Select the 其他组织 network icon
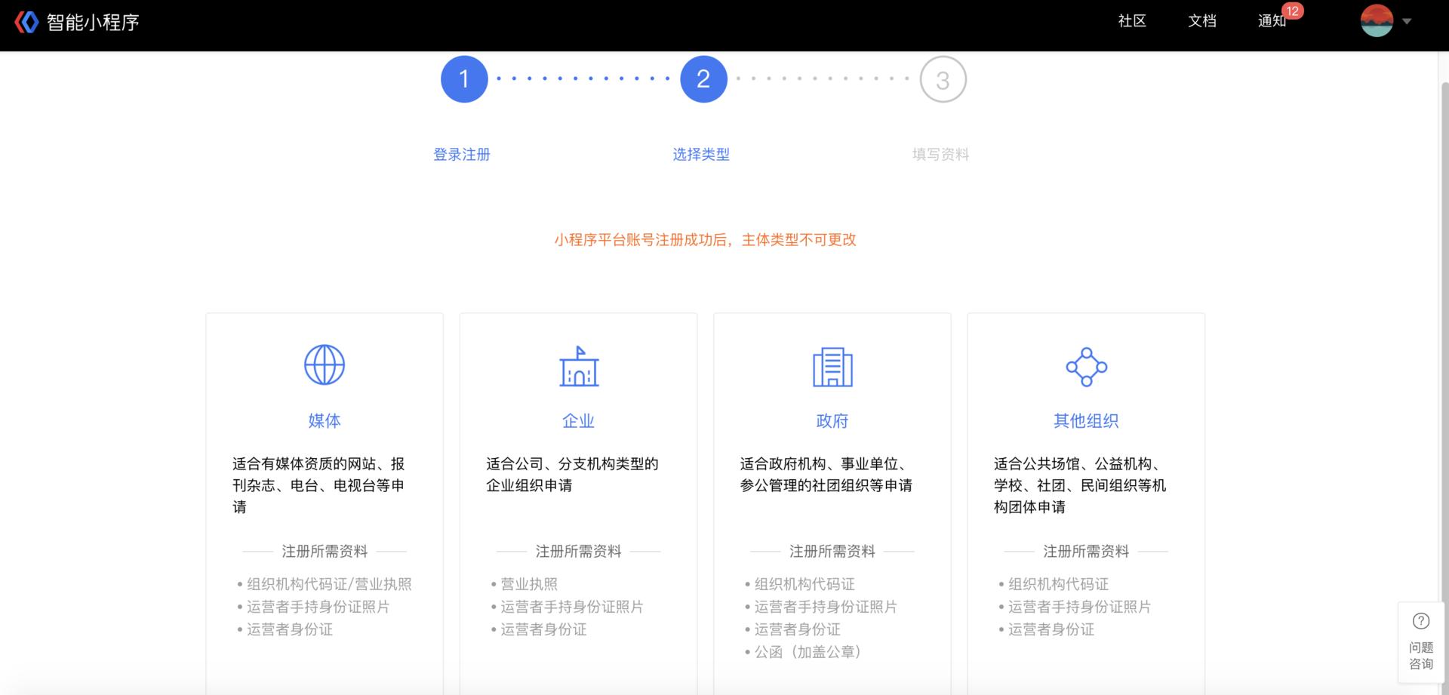The image size is (1449, 695). click(1087, 366)
